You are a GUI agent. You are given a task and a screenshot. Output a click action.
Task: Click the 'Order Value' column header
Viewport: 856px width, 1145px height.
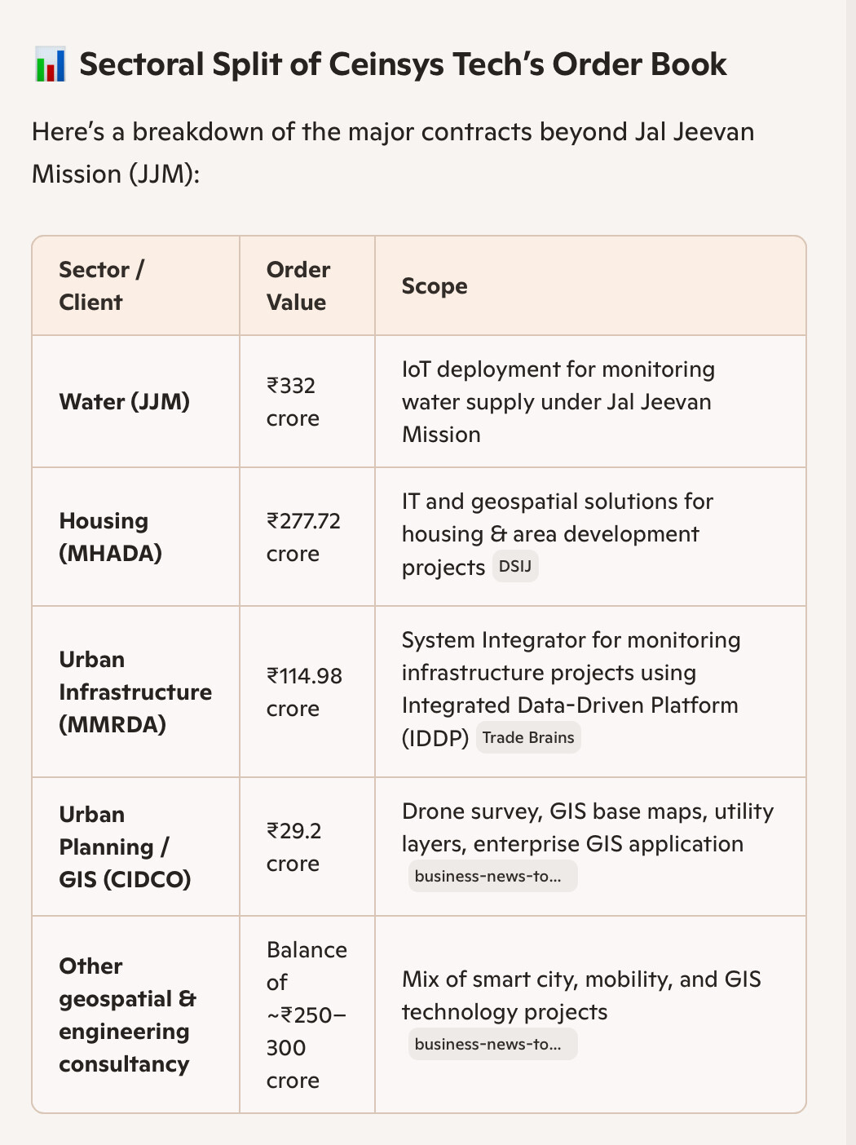(x=298, y=286)
